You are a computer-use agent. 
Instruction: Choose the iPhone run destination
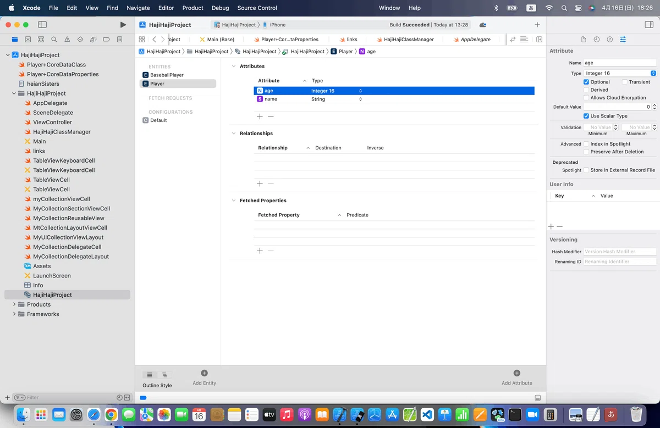pos(277,25)
